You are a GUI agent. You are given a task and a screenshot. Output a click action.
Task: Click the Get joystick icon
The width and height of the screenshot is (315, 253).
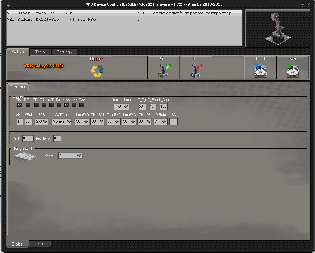(x=164, y=70)
